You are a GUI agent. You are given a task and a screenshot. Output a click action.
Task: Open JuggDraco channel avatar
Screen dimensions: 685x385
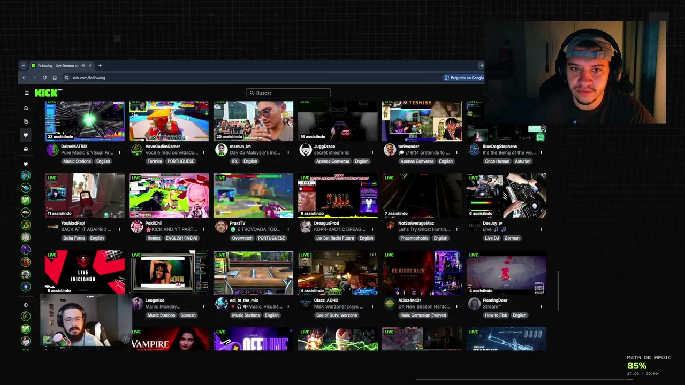306,150
